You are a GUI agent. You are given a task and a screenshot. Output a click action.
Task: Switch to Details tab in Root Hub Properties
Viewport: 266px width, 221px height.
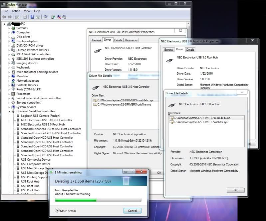190,50
